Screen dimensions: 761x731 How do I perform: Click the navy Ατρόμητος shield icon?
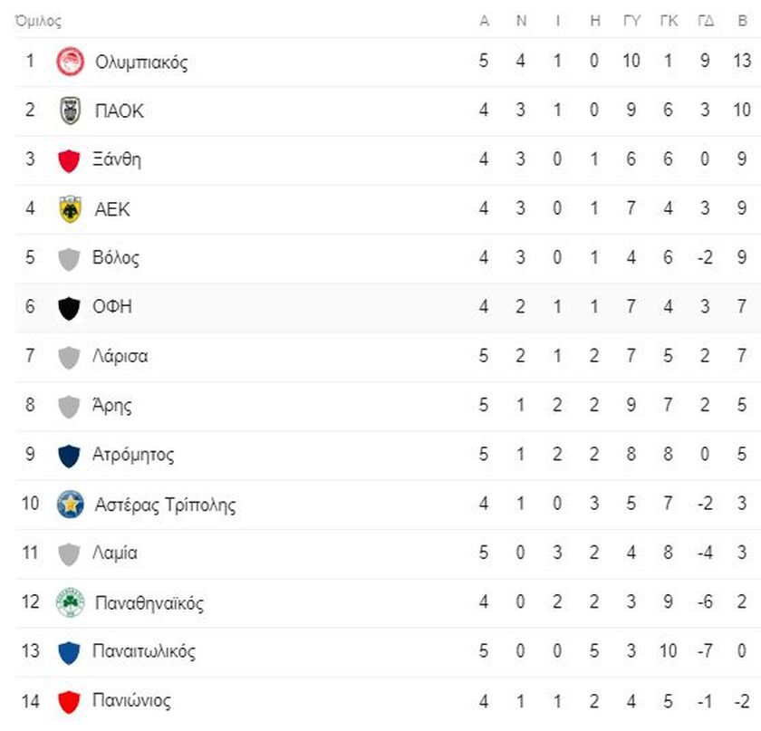[69, 456]
